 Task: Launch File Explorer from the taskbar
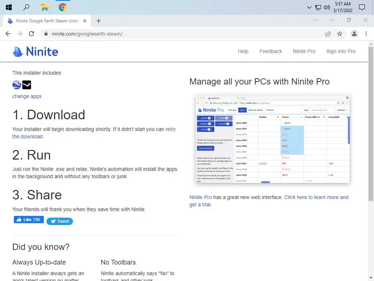click(x=45, y=7)
